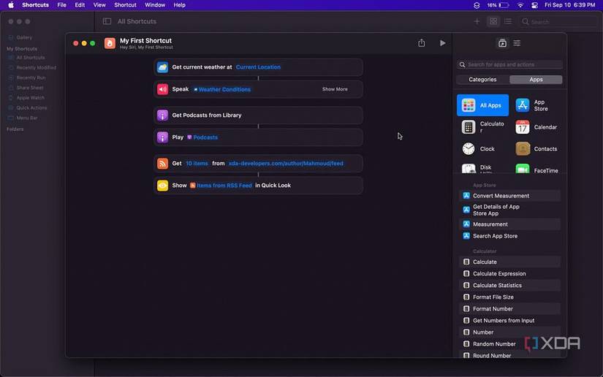
Task: Open shortcut details settings icon
Action: (x=517, y=43)
